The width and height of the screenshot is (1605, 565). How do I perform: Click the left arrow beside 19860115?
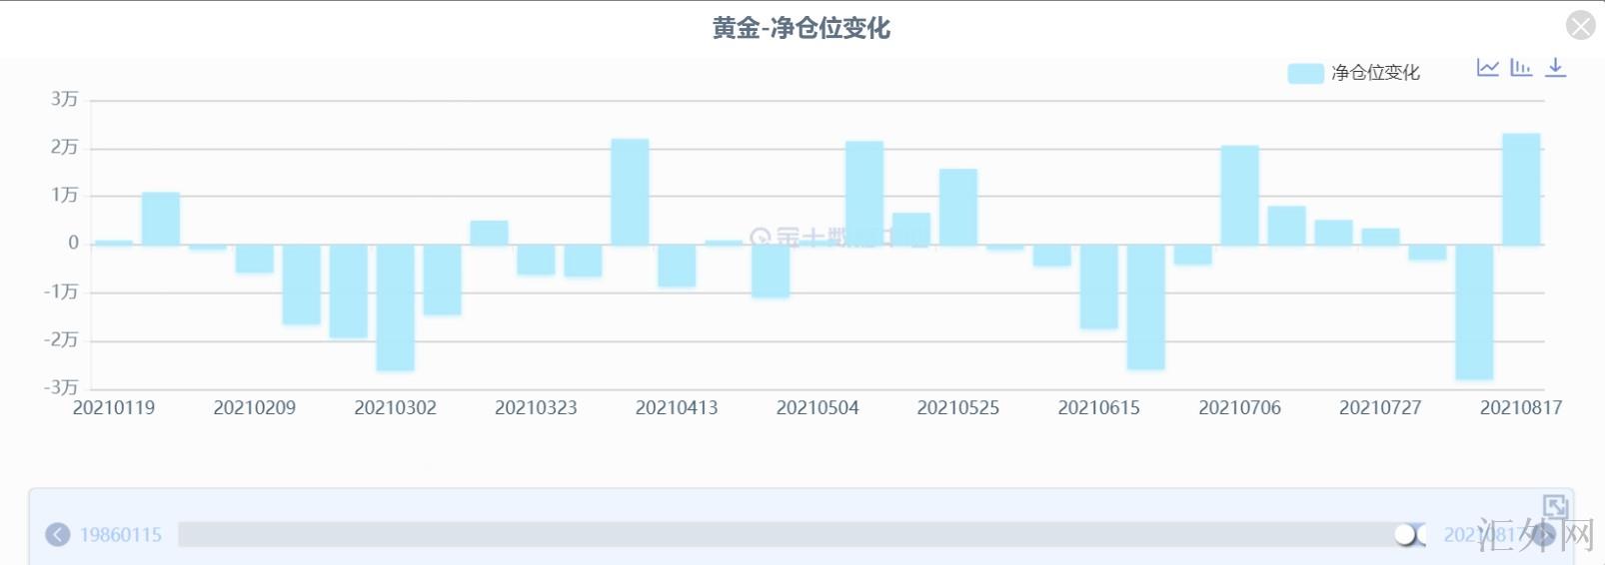click(x=58, y=535)
